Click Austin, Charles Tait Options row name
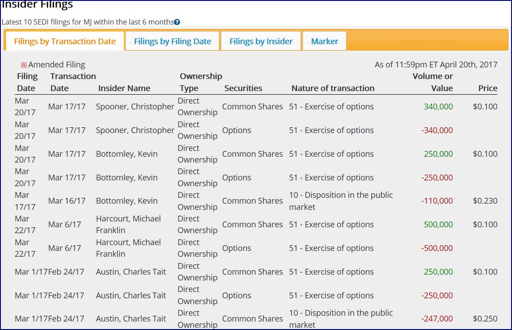512x330 pixels. (x=131, y=296)
